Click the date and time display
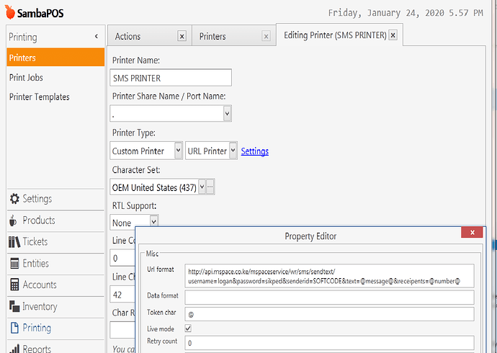The height and width of the screenshot is (353, 497). (406, 13)
